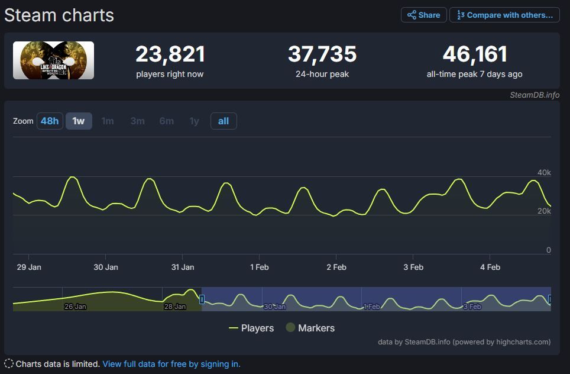570x374 pixels.
Task: Click the 2 Feb axis label
Action: (x=336, y=267)
